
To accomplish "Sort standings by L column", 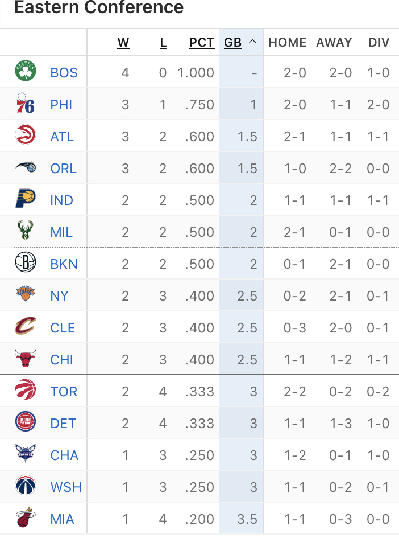I will click(x=163, y=43).
